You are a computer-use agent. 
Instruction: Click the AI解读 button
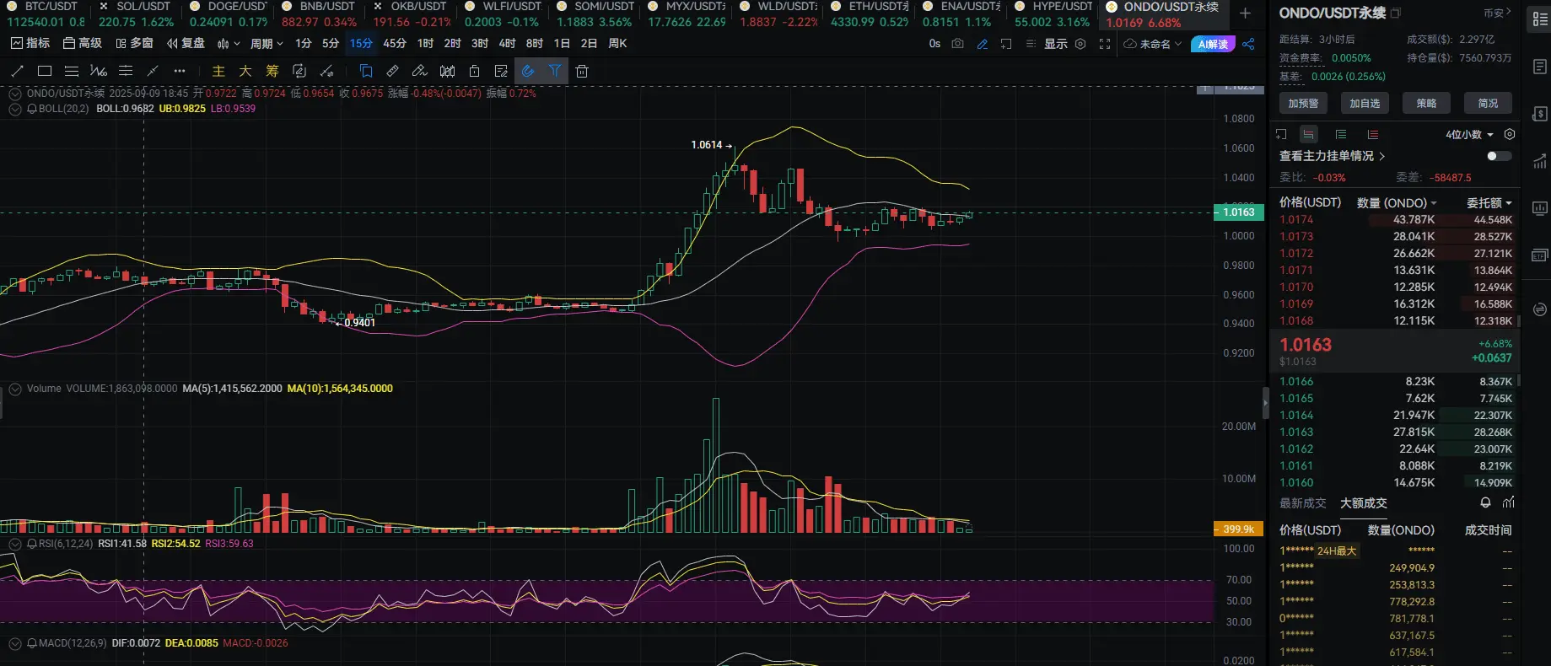pos(1213,44)
